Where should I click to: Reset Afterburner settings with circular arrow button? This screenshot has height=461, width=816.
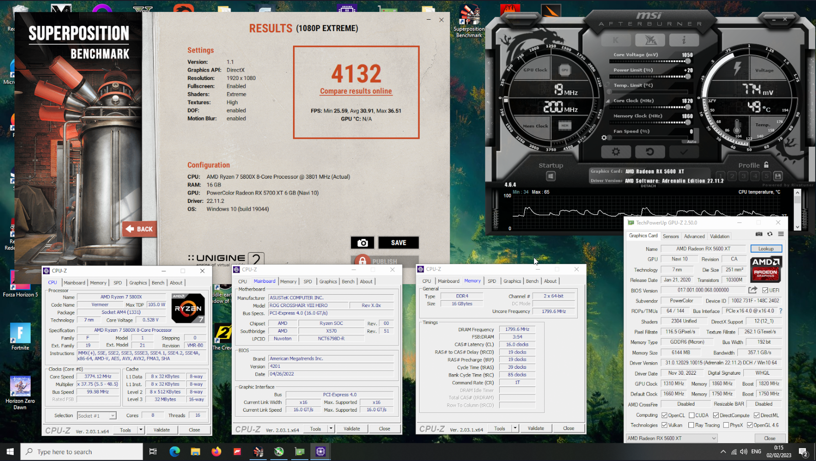tap(650, 152)
